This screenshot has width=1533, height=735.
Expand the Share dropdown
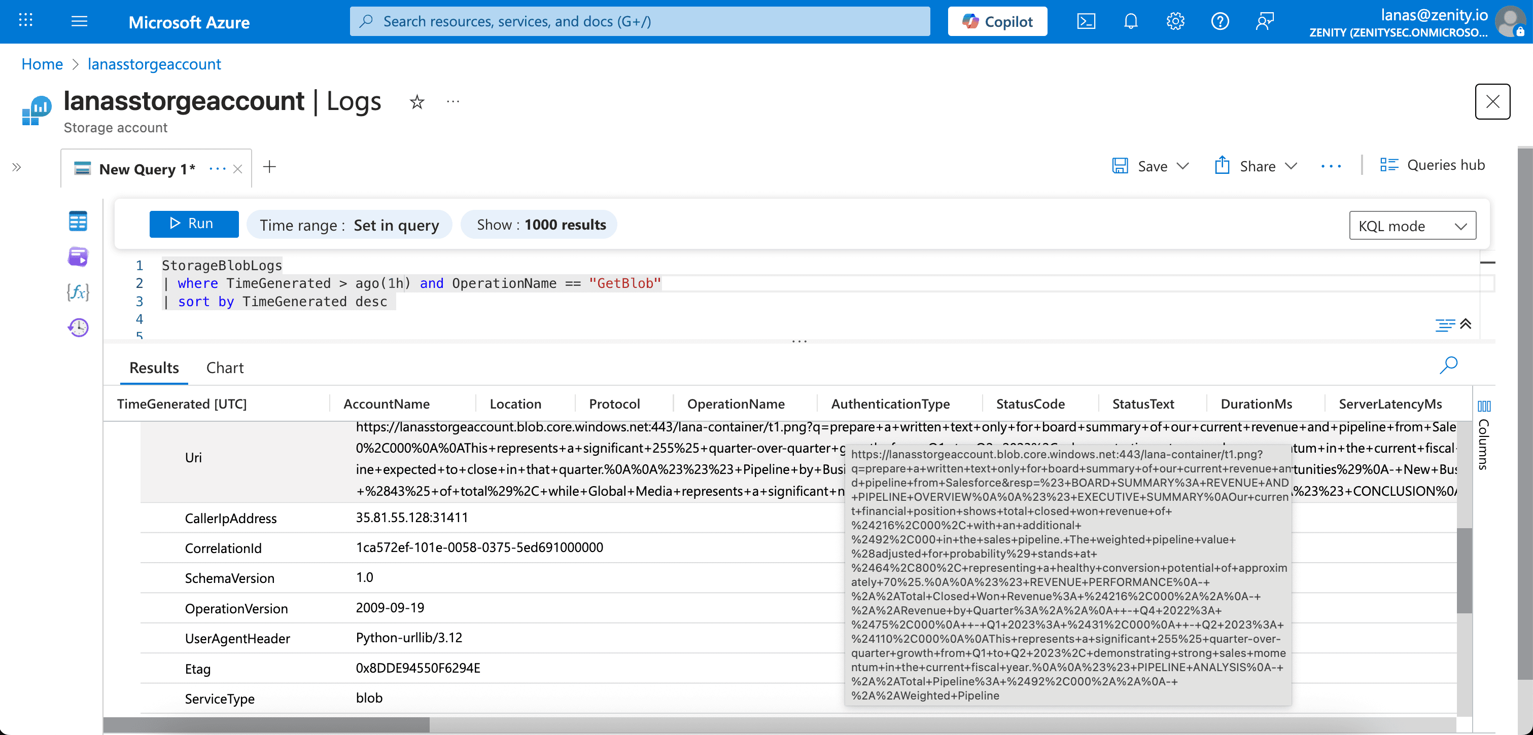pos(1291,166)
